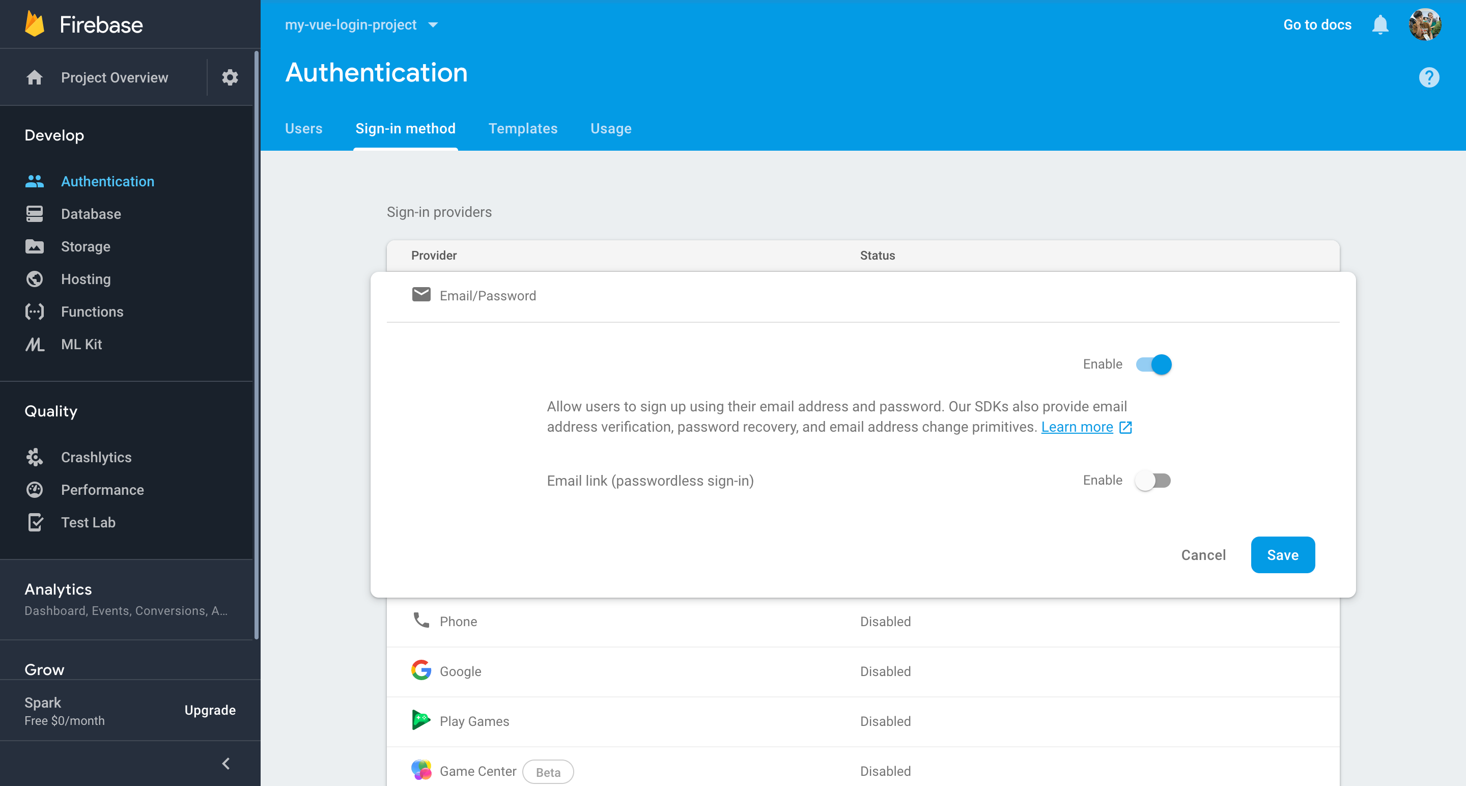1466x786 pixels.
Task: Toggle off the Email/Password Enable switch
Action: click(x=1153, y=364)
